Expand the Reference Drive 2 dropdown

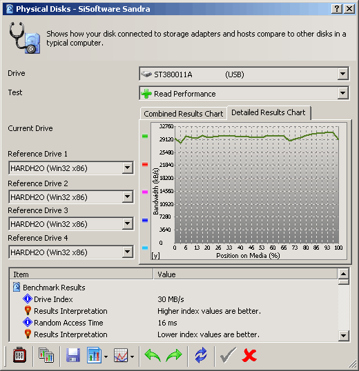[x=128, y=197]
